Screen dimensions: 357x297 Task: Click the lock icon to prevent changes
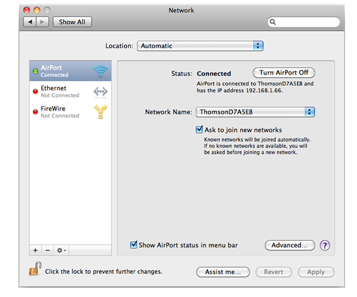tap(35, 269)
